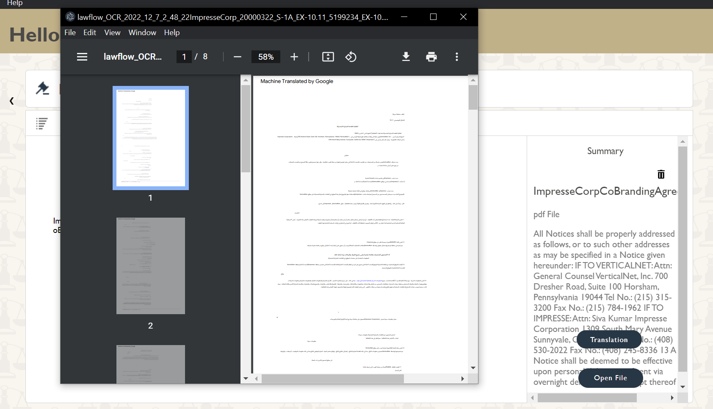Toggle the page thumbnails sidebar

[82, 56]
